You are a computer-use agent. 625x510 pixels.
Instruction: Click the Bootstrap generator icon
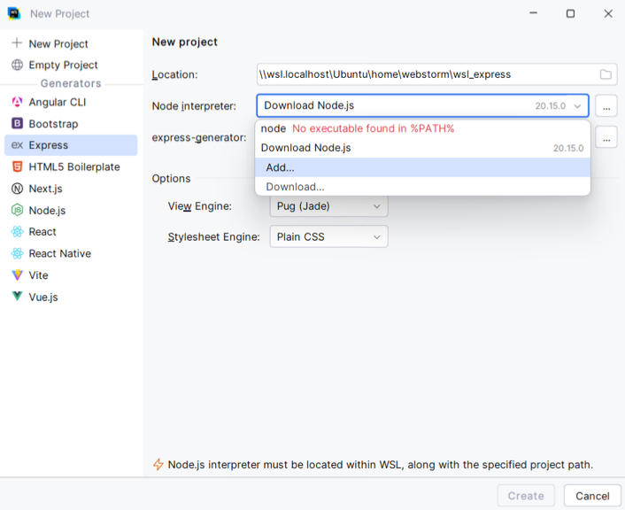coord(17,124)
